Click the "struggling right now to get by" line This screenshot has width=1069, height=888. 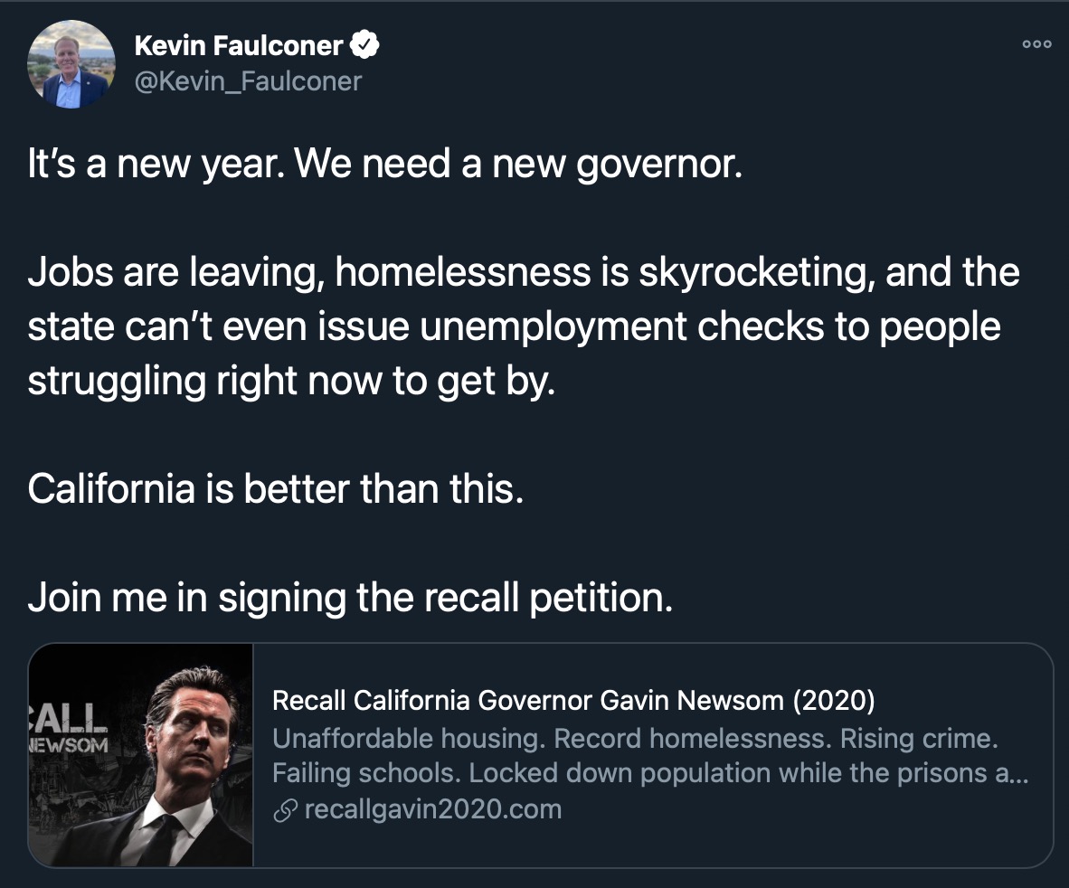pyautogui.click(x=292, y=381)
